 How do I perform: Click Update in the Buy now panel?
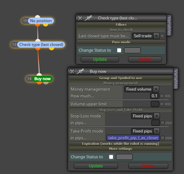[x=96, y=166]
